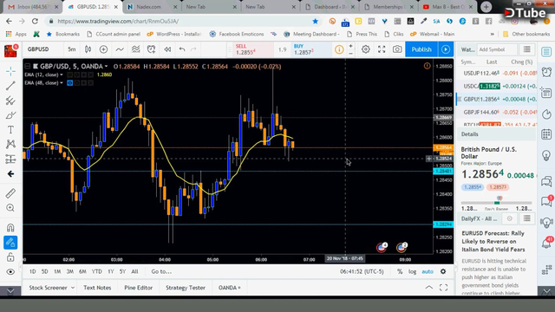Screen dimensions: 555x312
Task: Open the prediction and measurement tools
Action: point(10,159)
